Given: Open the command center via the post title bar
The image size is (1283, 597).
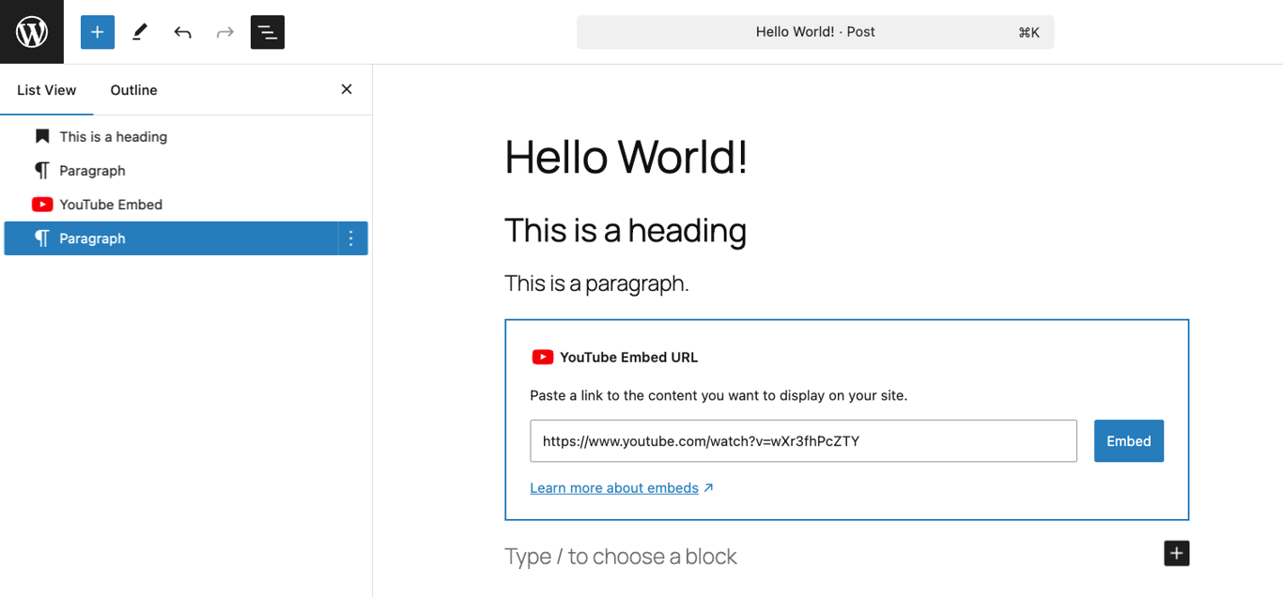Looking at the screenshot, I should [814, 31].
